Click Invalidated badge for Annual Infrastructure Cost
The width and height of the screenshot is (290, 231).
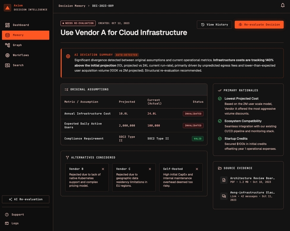pyautogui.click(x=193, y=114)
